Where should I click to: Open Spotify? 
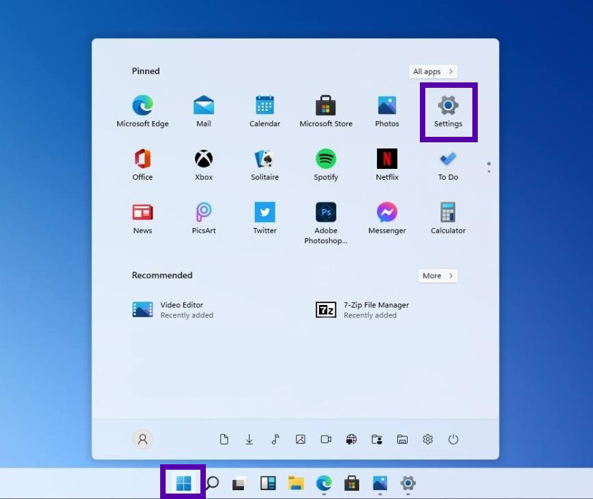pyautogui.click(x=326, y=165)
